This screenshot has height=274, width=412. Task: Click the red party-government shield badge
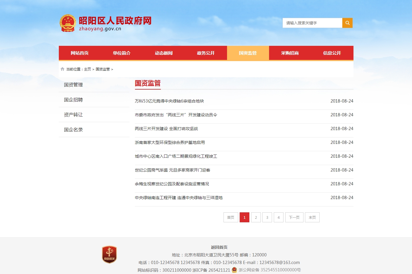pyautogui.click(x=109, y=254)
